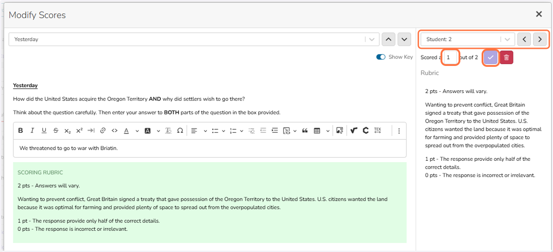This screenshot has width=553, height=252.
Task: Click the remove formatting icon
Action: (x=168, y=131)
